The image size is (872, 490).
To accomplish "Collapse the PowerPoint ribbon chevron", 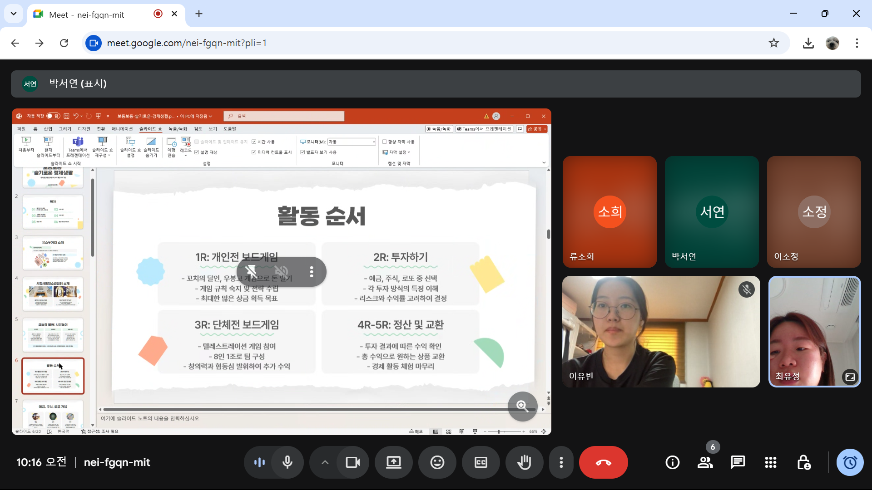I will [544, 163].
